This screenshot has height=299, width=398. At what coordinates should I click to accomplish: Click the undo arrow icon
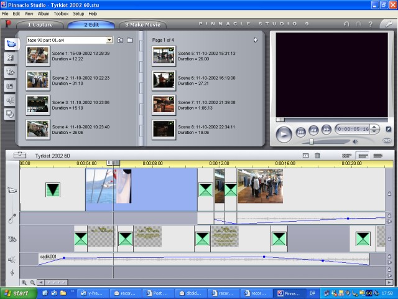pyautogui.click(x=346, y=24)
